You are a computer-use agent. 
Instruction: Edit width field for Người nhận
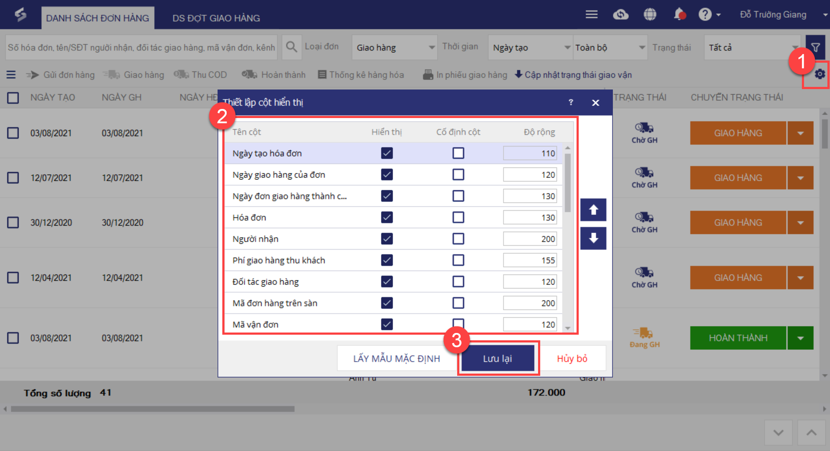tap(530, 239)
